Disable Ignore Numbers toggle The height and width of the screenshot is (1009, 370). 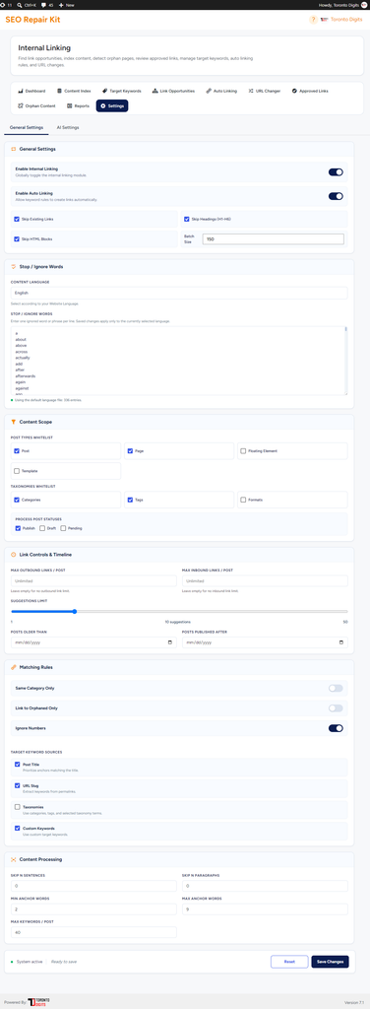point(336,728)
